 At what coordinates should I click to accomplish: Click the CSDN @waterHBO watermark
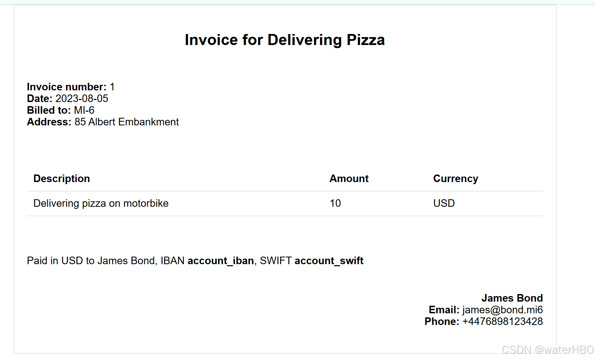click(x=548, y=350)
